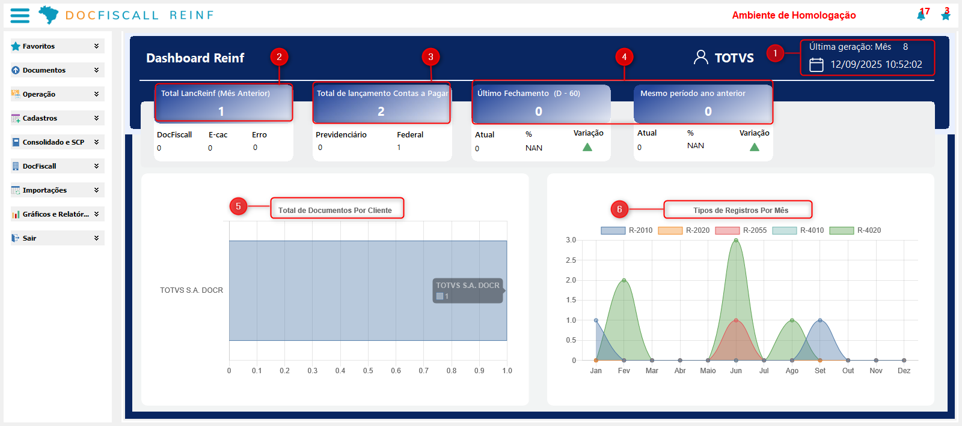Expand the Importações menu chevron
Screen dimensions: 962x426
point(96,190)
